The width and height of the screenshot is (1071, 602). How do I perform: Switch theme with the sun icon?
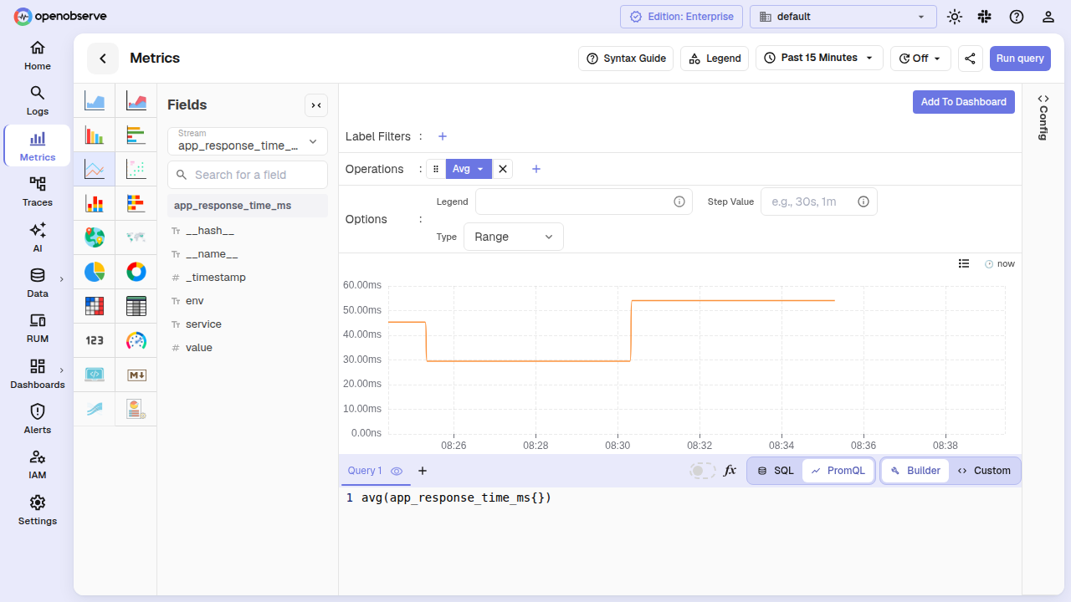(955, 17)
